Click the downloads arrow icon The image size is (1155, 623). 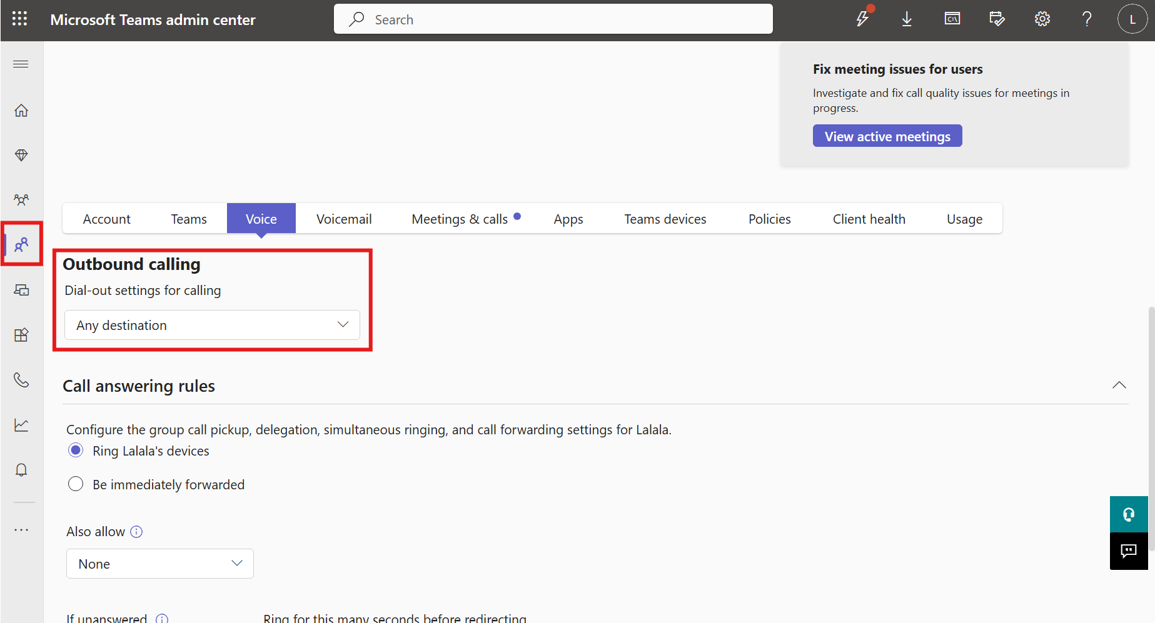[907, 19]
